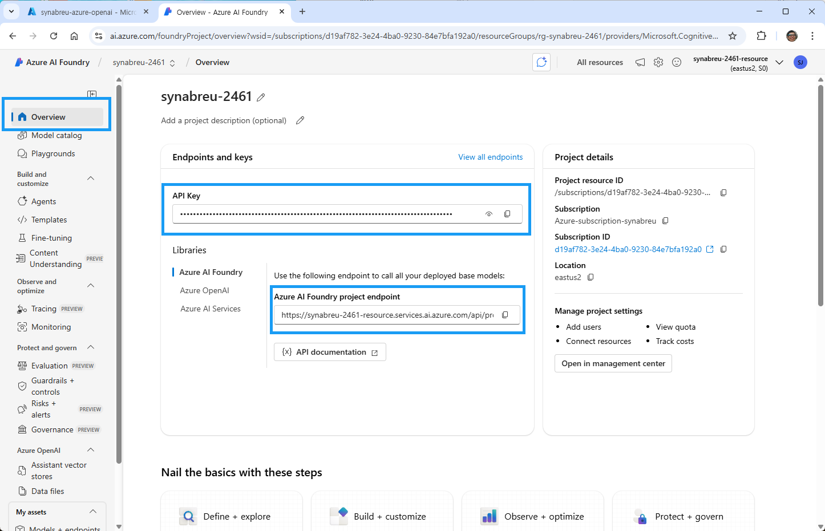Viewport: 825px width, 531px height.
Task: Open API documentation
Action: point(330,352)
